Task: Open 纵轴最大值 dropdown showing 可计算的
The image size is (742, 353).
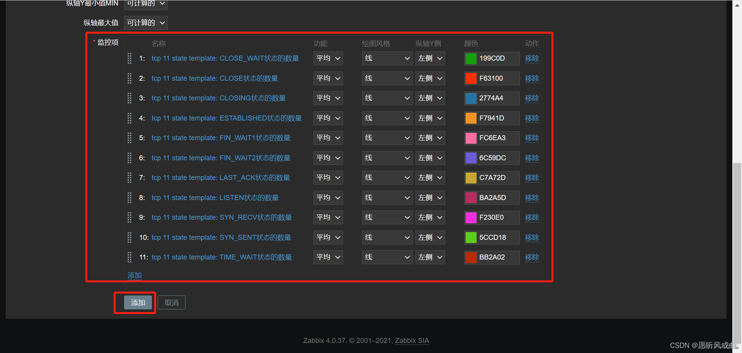Action: point(146,23)
